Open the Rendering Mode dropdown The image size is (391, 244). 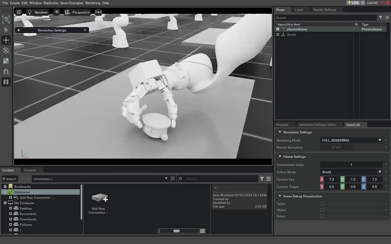351,140
